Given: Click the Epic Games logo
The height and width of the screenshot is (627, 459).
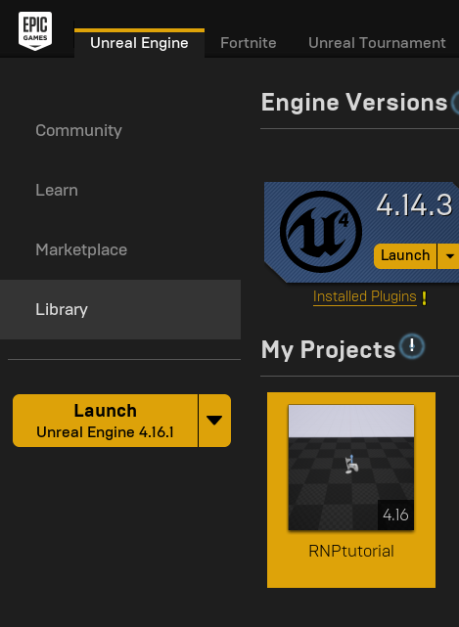Looking at the screenshot, I should 35,30.
